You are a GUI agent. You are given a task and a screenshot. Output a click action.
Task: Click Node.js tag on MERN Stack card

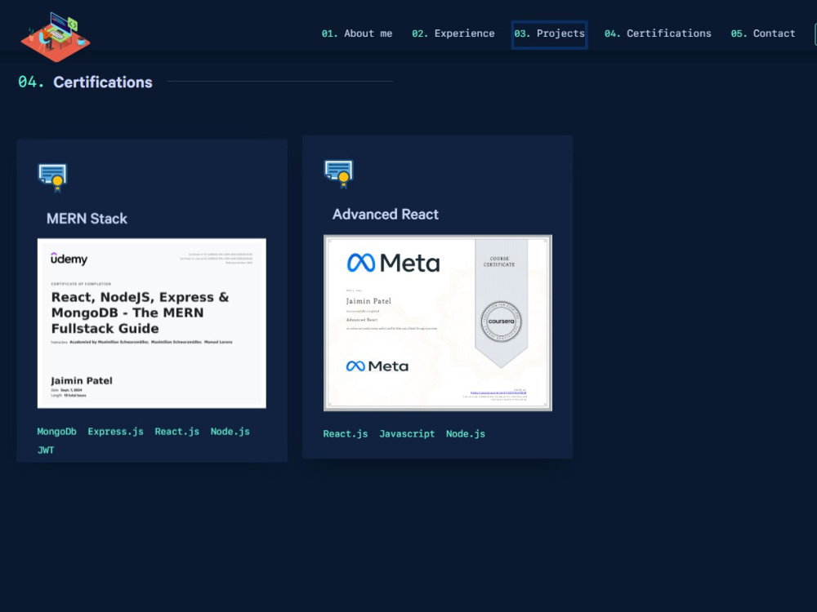click(x=230, y=432)
